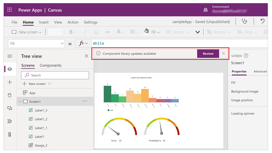Open the Reorder dropdown
Screen dimensions: 272x153
[x=219, y=32]
